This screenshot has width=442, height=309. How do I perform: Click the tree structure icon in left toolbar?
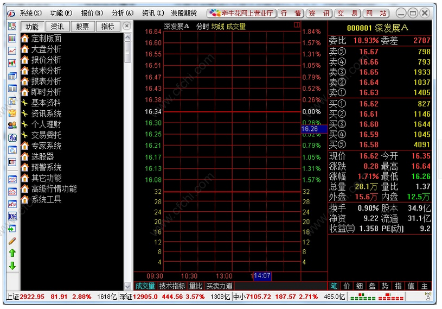coord(12,101)
